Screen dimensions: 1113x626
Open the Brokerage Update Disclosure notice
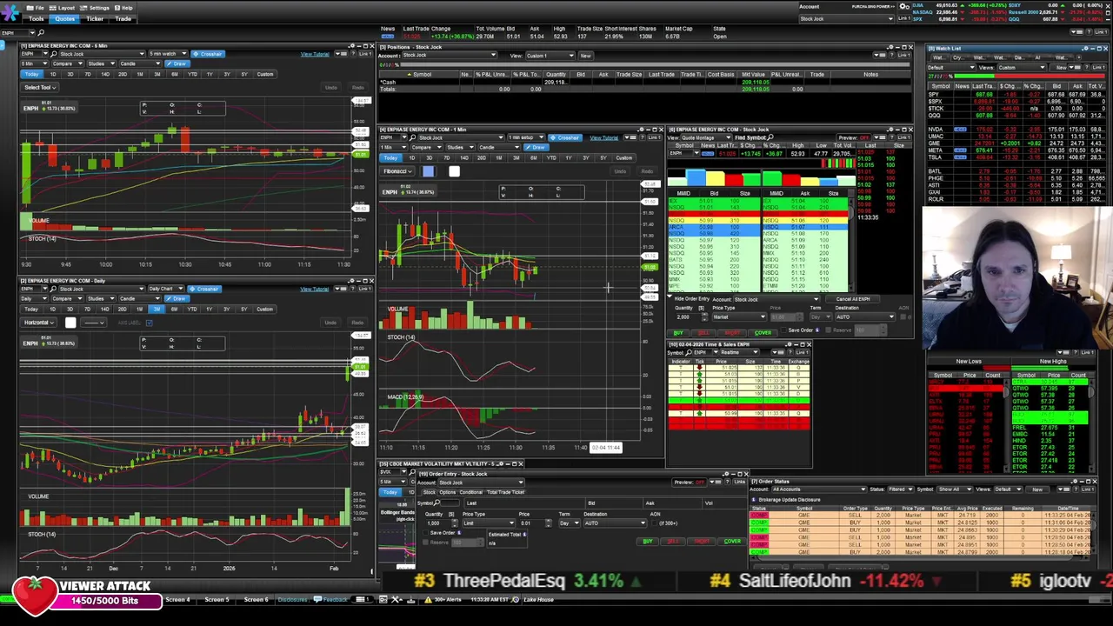point(790,500)
